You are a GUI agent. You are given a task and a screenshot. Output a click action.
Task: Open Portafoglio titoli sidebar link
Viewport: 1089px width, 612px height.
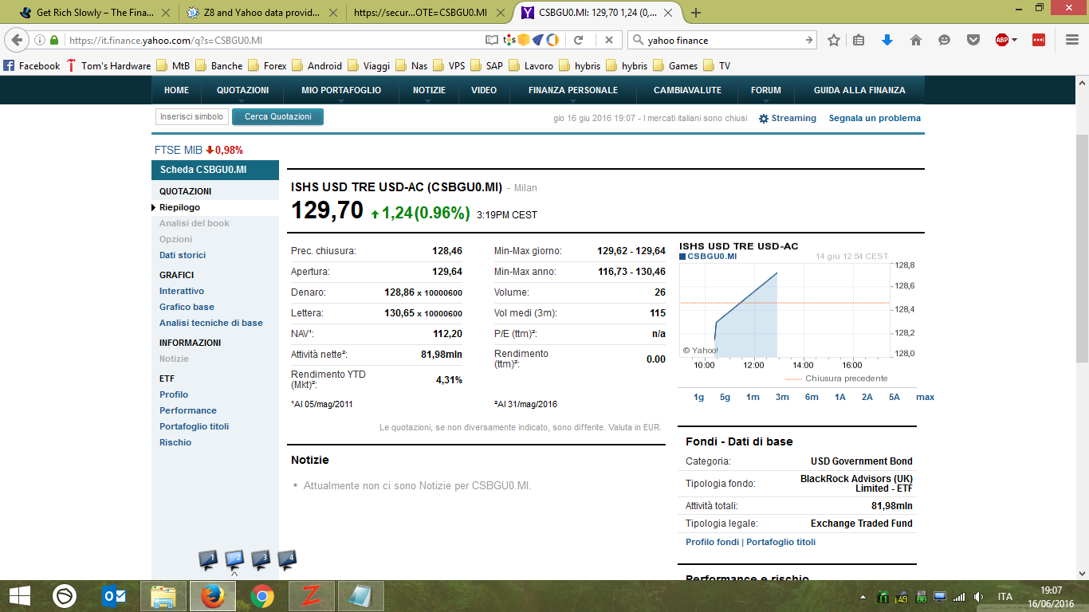[194, 426]
